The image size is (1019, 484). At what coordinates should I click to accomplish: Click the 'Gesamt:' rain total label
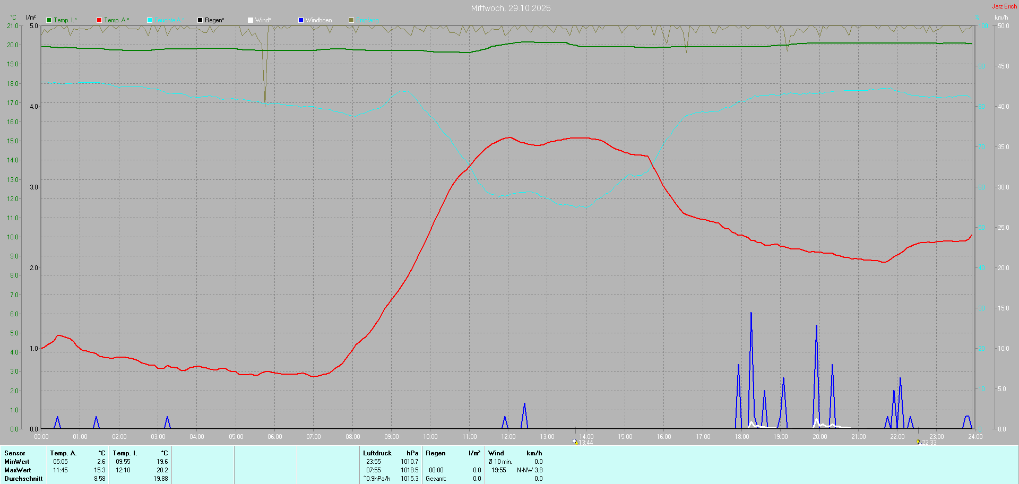tap(436, 479)
